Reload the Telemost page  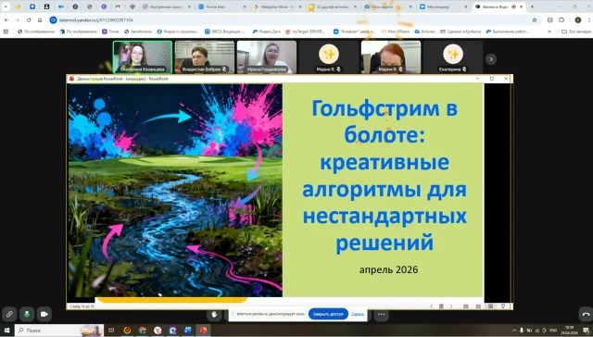click(29, 20)
